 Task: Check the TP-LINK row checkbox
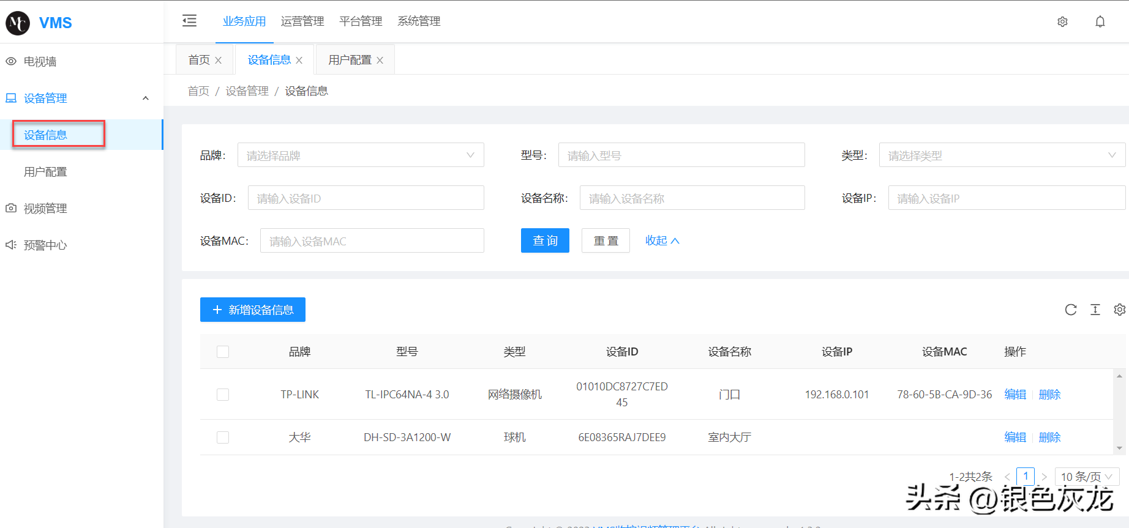pos(223,395)
